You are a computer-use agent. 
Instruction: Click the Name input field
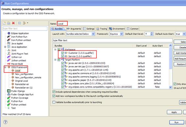tap(121, 24)
